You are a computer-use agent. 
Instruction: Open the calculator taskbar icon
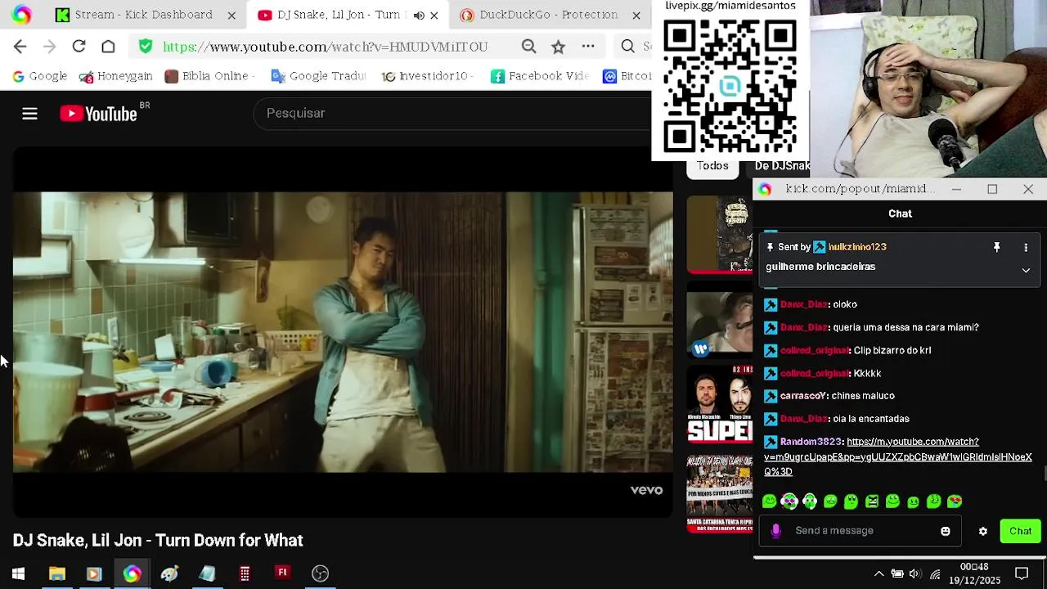click(245, 573)
